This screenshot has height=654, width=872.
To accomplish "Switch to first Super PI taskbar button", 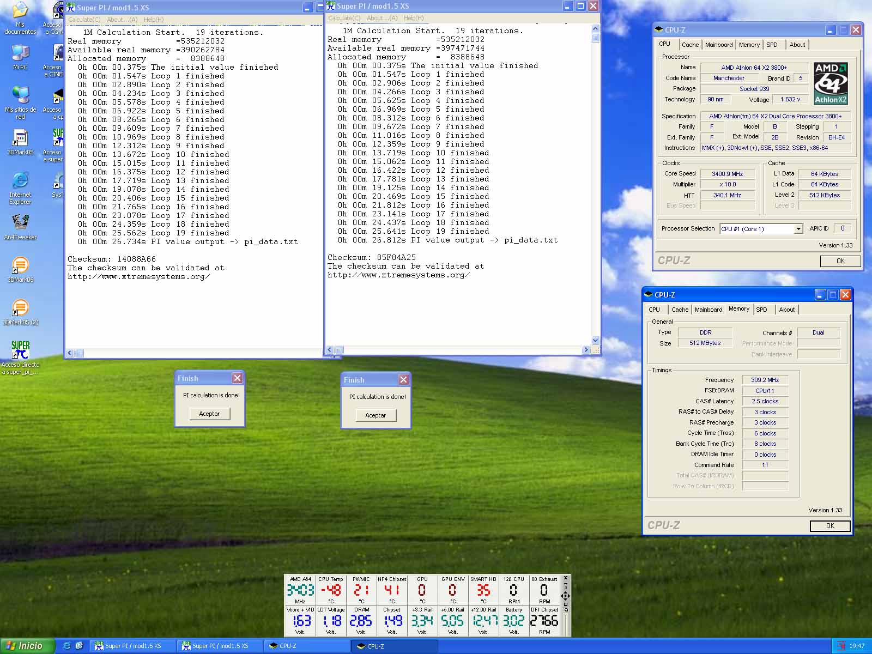I will (x=132, y=646).
